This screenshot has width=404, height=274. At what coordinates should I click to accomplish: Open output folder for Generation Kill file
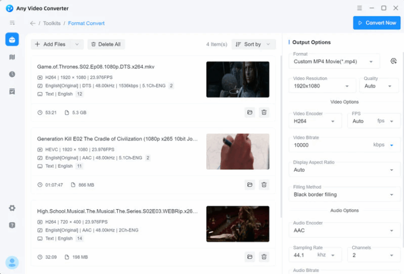(250, 185)
